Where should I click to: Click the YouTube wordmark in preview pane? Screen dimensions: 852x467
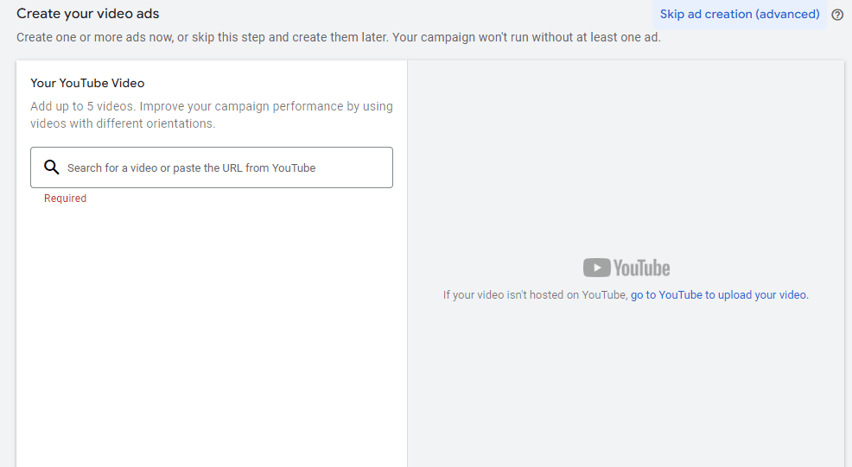(642, 268)
